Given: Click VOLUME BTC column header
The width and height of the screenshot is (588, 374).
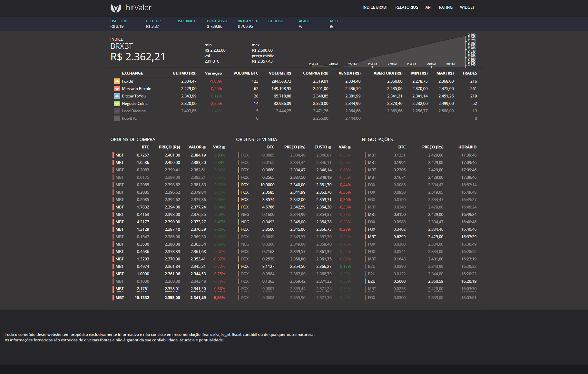Looking at the screenshot, I should [246, 73].
